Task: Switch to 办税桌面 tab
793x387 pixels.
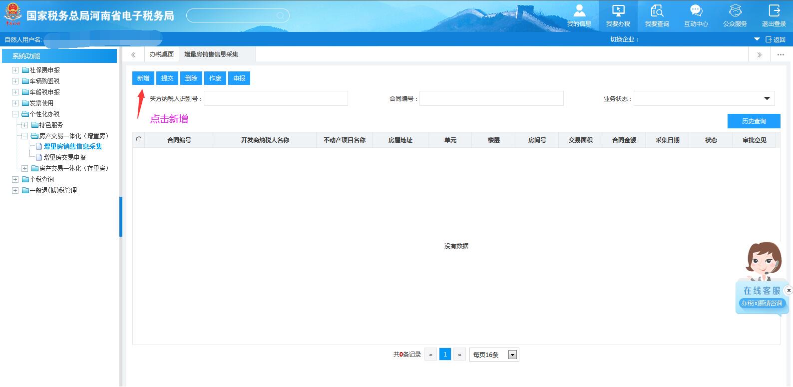Action: coord(162,54)
